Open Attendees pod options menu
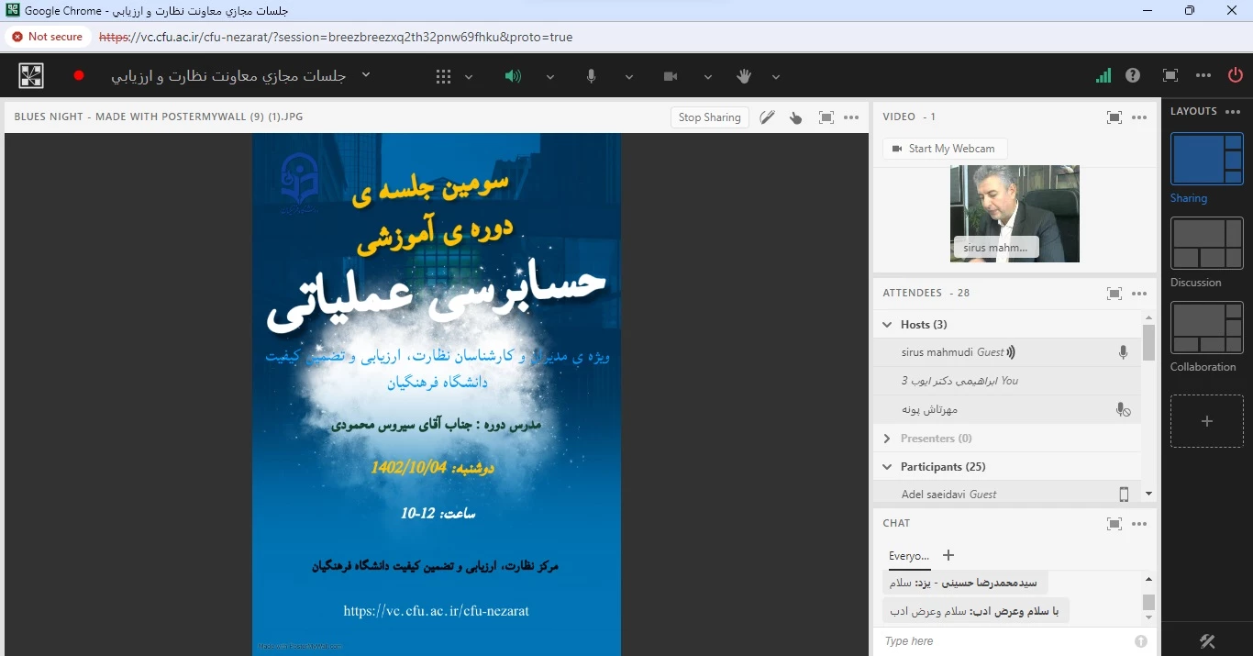The height and width of the screenshot is (656, 1253). pos(1139,294)
